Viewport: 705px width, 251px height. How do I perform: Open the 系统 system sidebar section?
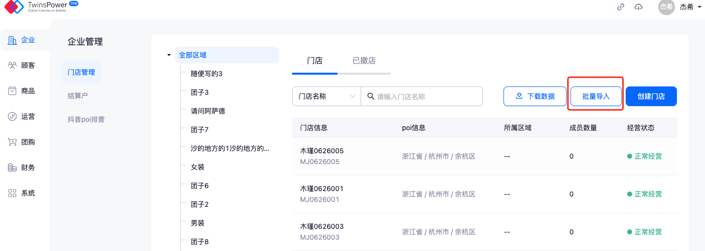click(x=22, y=193)
